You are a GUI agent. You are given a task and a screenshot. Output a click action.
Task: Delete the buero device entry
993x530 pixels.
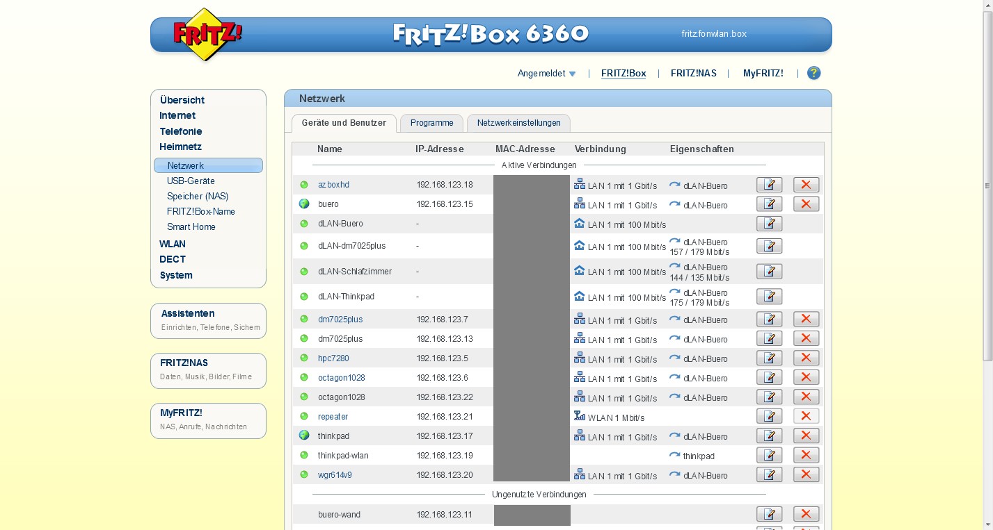(806, 204)
